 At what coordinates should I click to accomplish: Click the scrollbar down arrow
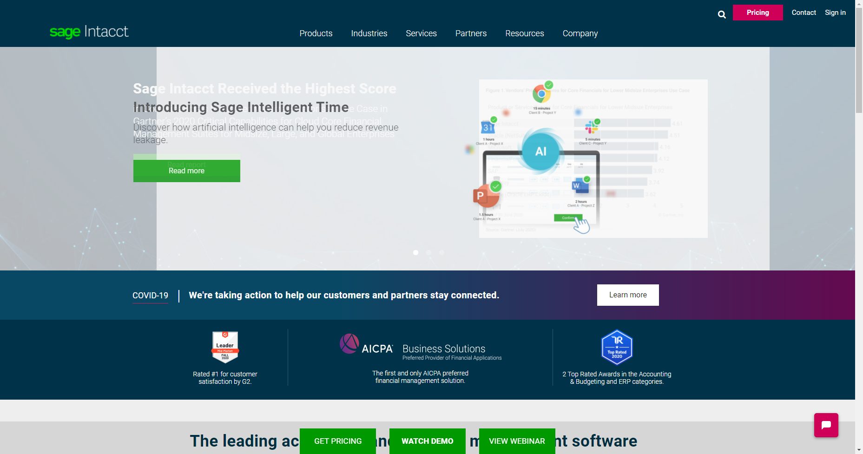(859, 450)
